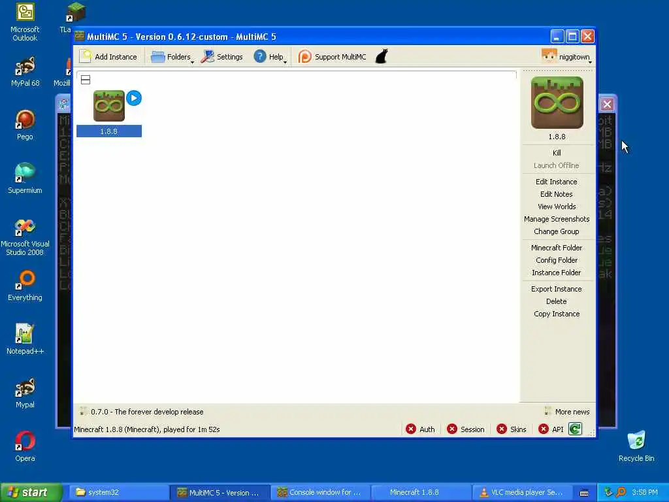Click the Session status indicator

[x=465, y=429]
